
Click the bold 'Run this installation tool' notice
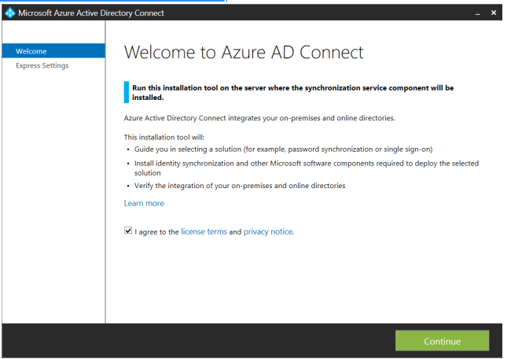point(292,92)
